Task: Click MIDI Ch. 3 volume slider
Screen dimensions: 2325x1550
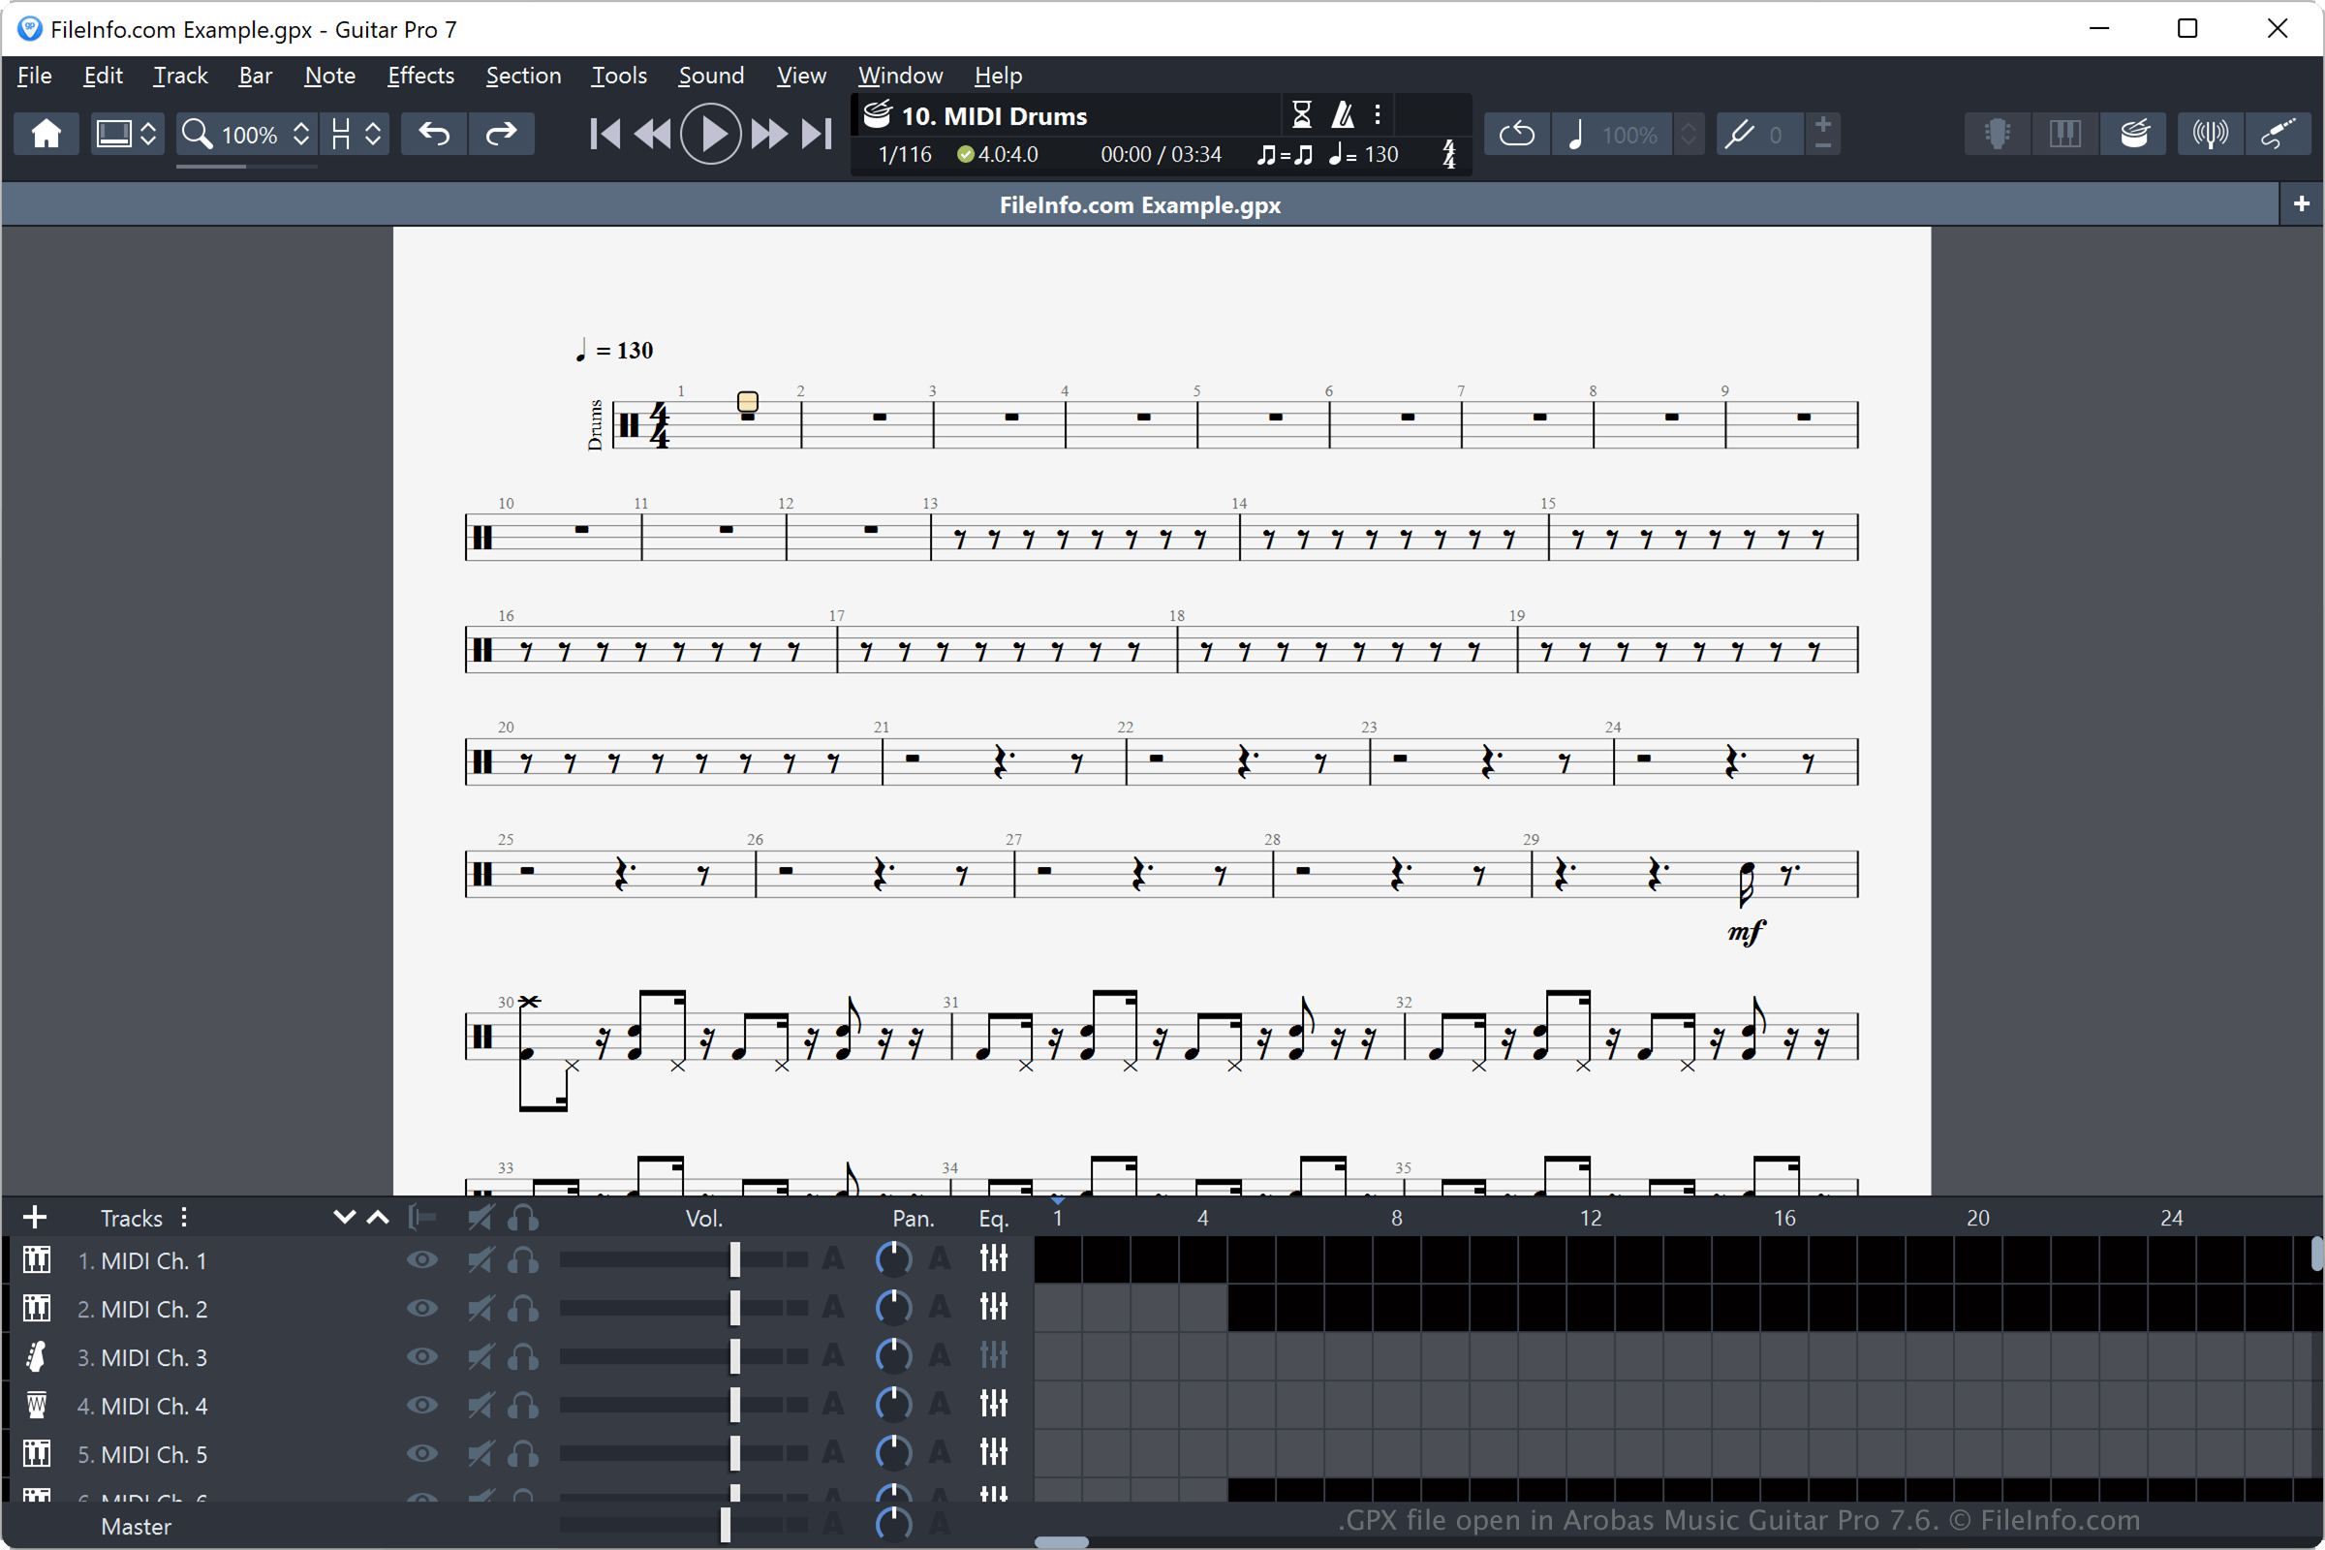Action: point(734,1356)
